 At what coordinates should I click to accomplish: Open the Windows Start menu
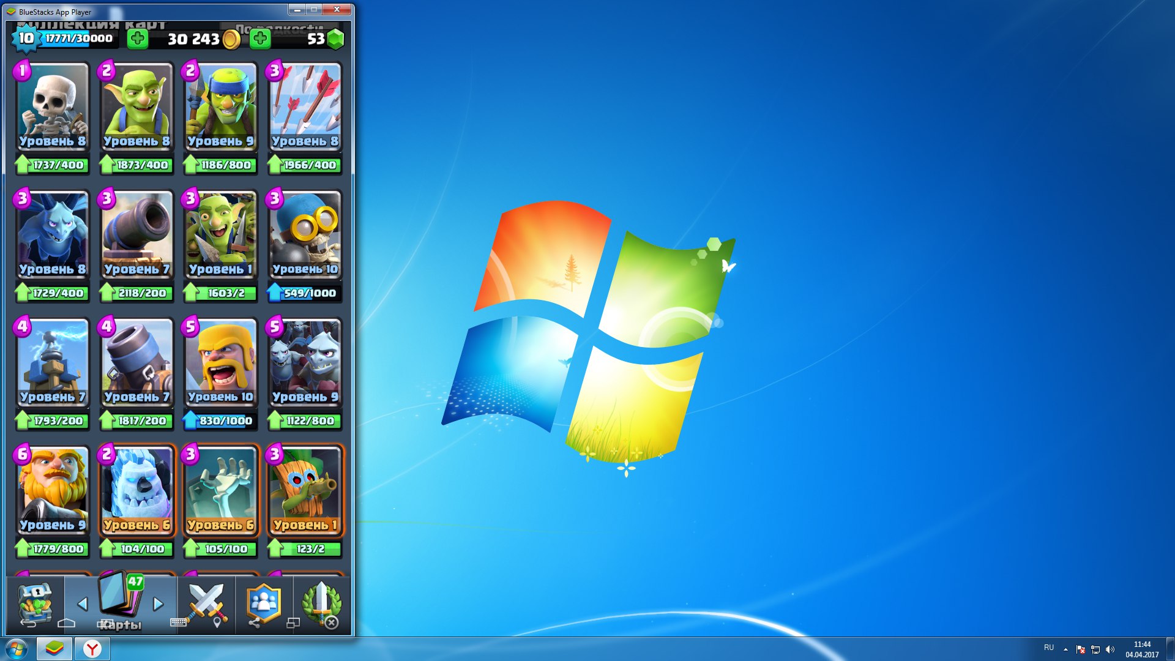point(17,649)
